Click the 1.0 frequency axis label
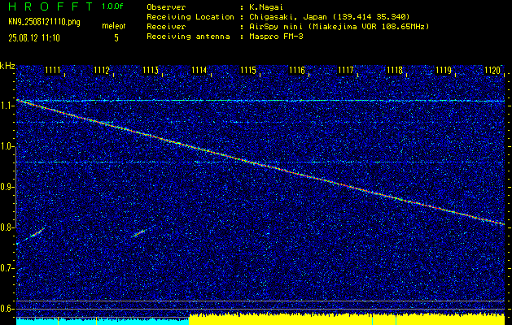Viewport: 512px width, 325px height. [x=7, y=147]
